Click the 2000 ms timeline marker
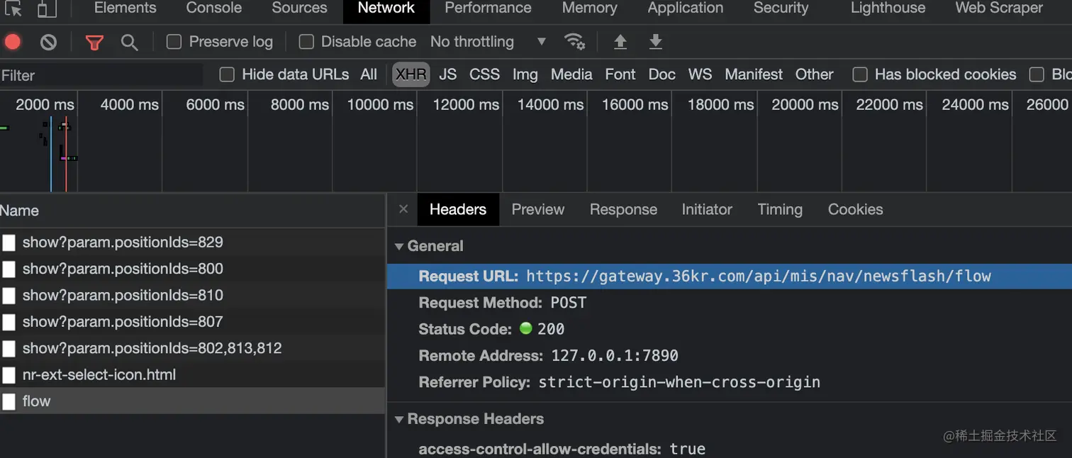1072x458 pixels. tap(45, 105)
